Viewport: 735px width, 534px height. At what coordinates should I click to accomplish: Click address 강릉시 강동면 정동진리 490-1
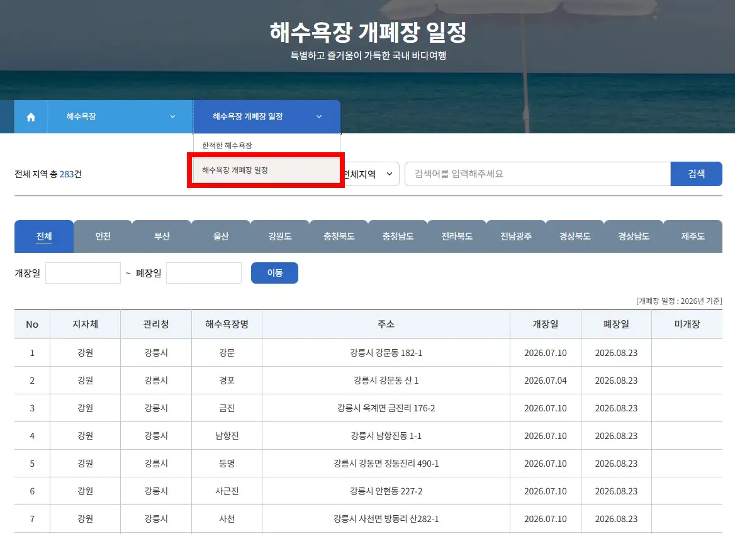coord(386,464)
